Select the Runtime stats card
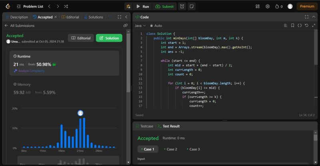 click(x=64, y=63)
